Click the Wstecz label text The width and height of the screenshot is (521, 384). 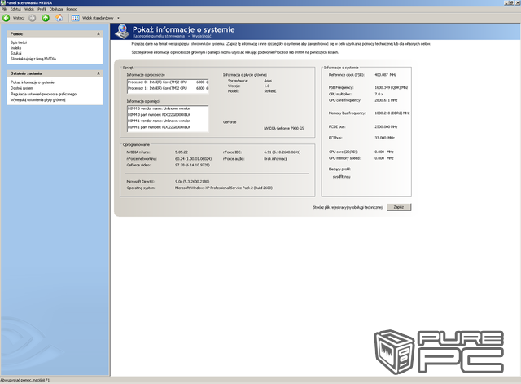tap(19, 18)
